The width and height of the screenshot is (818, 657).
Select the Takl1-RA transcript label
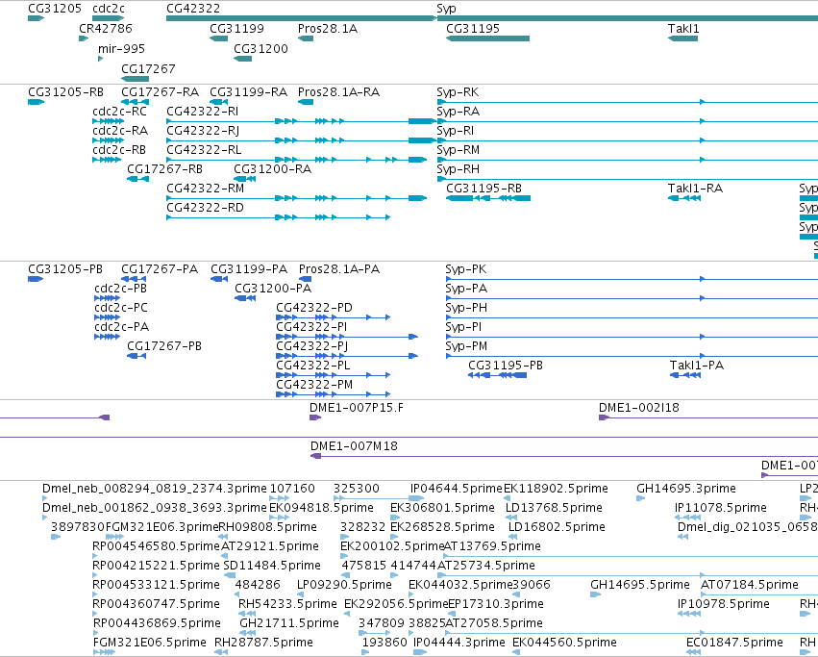(x=695, y=189)
